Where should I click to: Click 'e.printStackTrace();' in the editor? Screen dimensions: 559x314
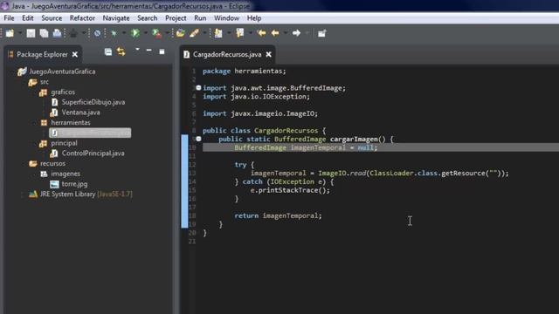290,190
